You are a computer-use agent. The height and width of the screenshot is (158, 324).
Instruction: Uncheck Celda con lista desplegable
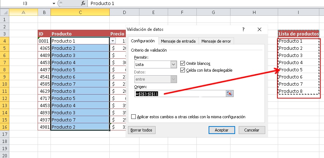(183, 70)
